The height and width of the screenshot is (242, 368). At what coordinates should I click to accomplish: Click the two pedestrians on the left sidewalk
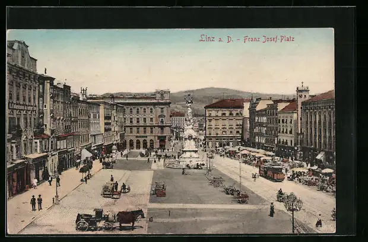(x=36, y=203)
